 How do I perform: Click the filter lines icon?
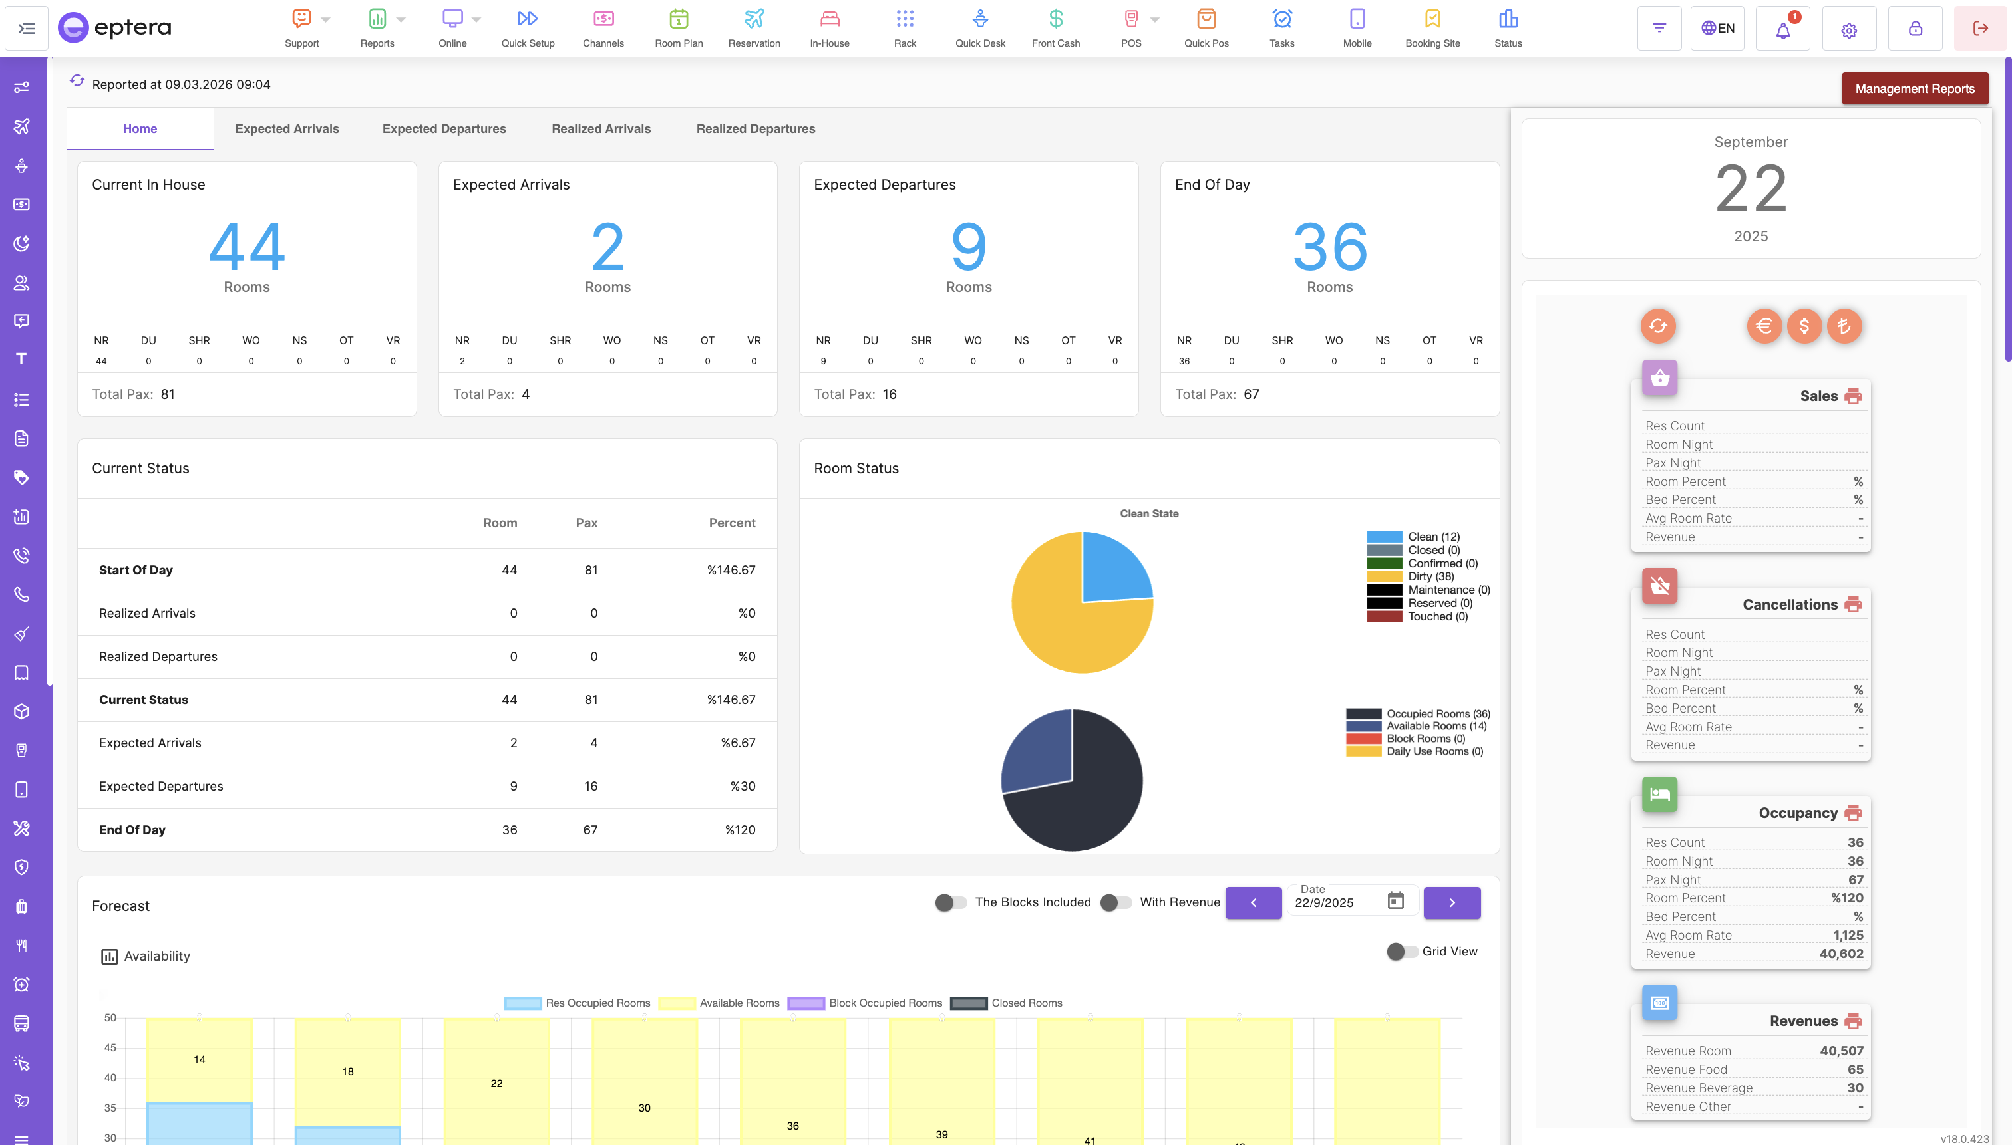point(1659,29)
